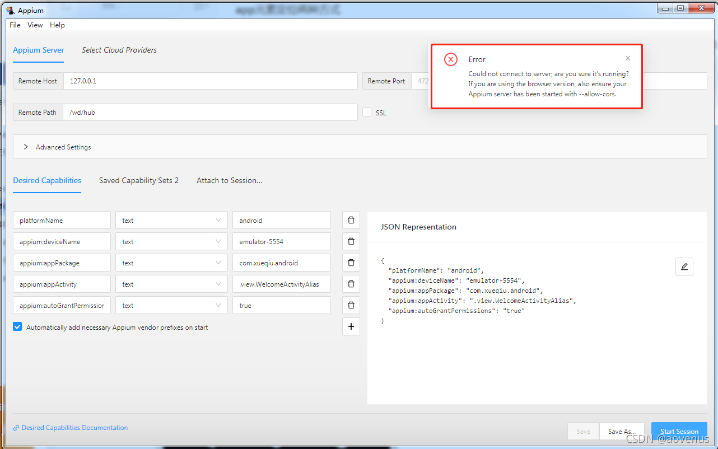This screenshot has width=718, height=449.
Task: Switch to Desired Capabilities tab
Action: click(47, 180)
